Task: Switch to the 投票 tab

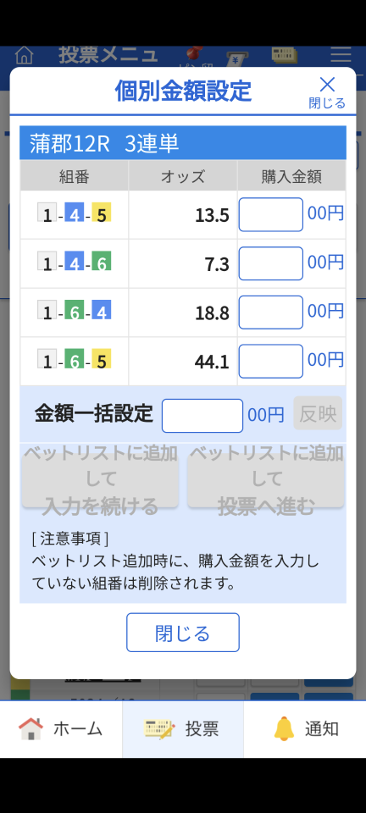Action: (183, 729)
